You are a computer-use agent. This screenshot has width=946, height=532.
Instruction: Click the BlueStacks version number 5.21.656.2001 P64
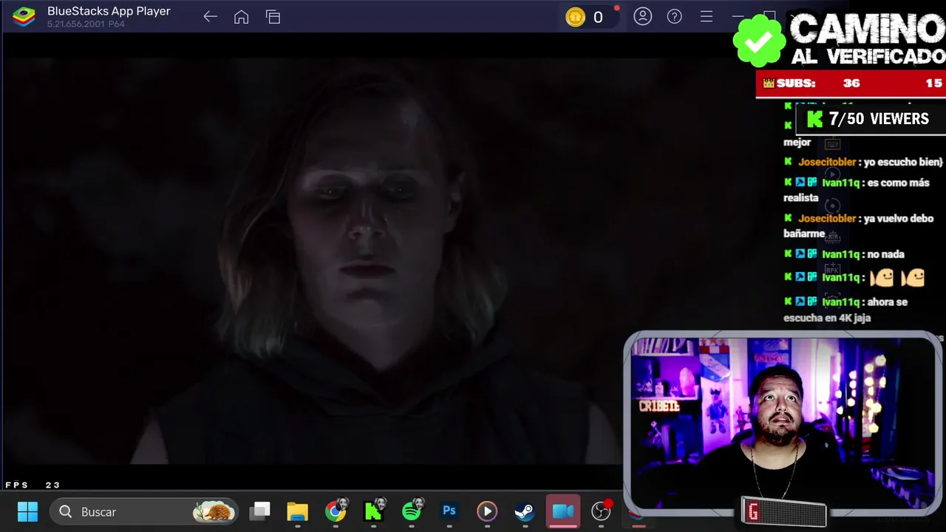click(86, 24)
